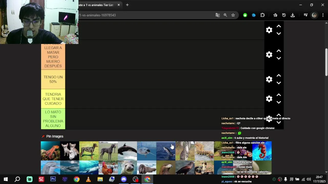The image size is (328, 184).
Task: Select the centipede image
Action: (x=204, y=151)
